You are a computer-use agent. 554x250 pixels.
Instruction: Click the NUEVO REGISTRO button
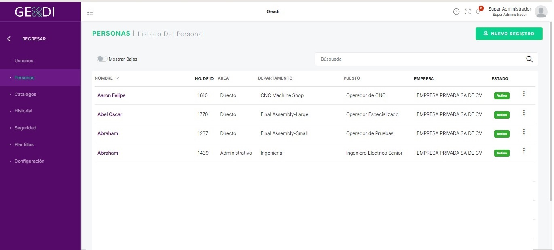tap(509, 34)
